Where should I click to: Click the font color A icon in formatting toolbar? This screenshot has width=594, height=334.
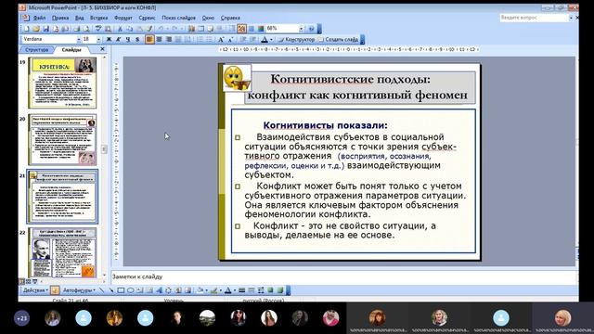click(265, 39)
